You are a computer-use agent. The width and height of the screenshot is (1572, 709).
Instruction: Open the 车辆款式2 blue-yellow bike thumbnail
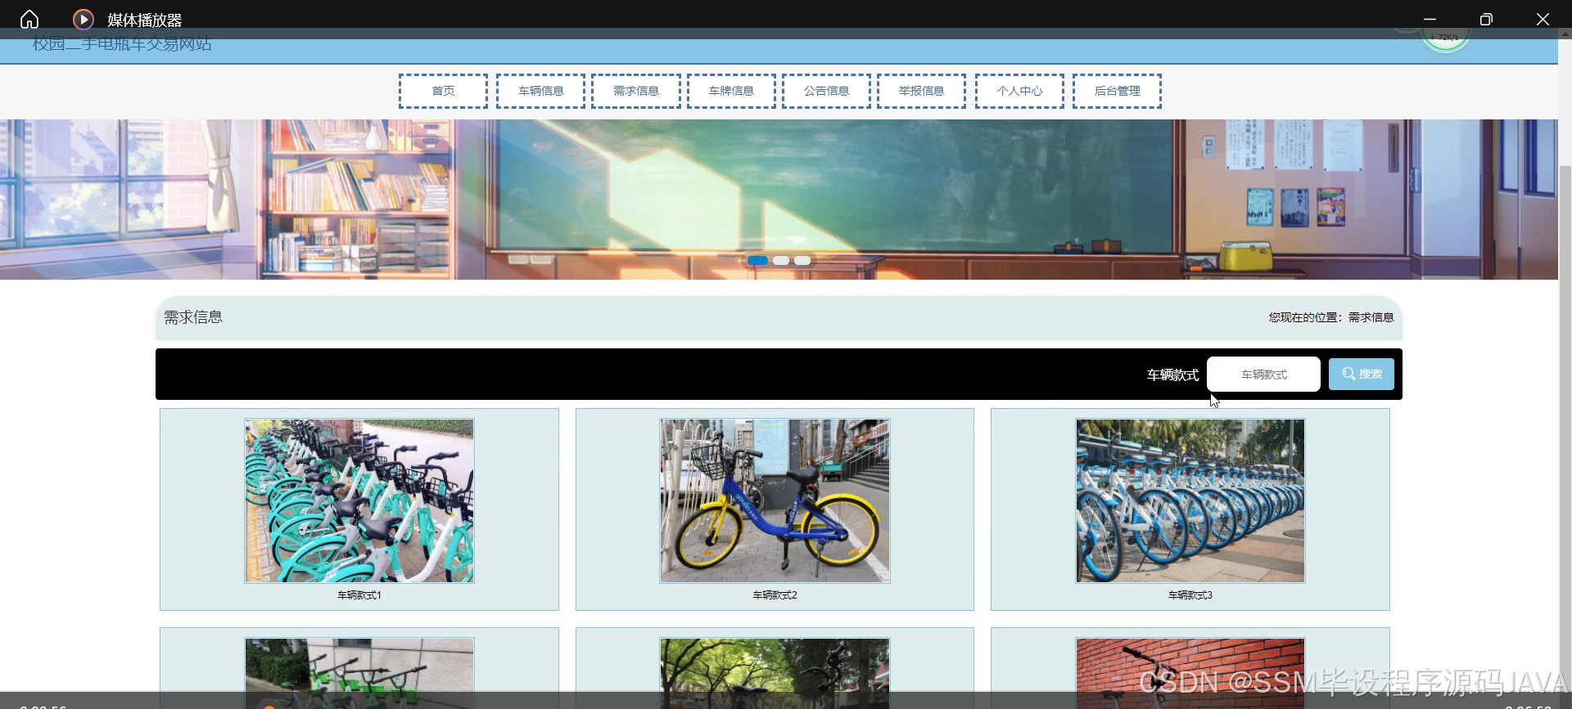point(775,501)
